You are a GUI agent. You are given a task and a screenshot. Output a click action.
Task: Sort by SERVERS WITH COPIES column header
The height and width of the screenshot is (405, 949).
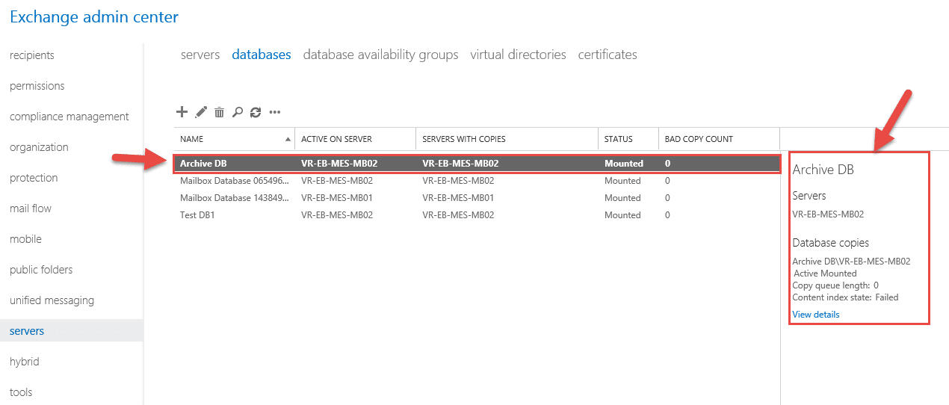click(464, 139)
